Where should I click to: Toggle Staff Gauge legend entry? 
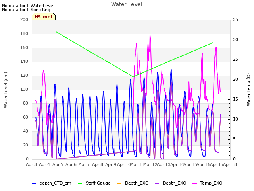tap(94, 183)
